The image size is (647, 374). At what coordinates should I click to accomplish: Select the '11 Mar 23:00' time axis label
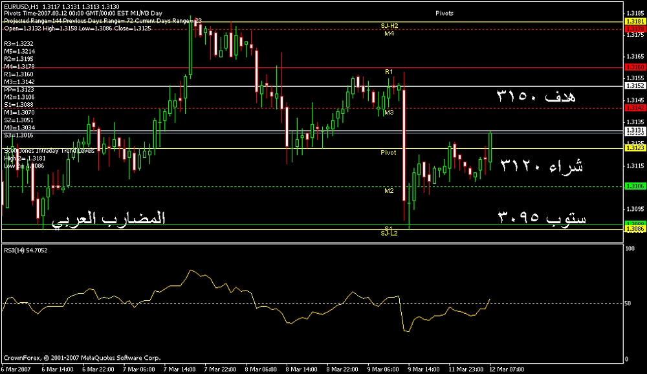[466, 369]
